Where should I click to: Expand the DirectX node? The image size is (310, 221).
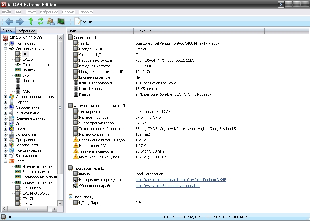point(5,129)
